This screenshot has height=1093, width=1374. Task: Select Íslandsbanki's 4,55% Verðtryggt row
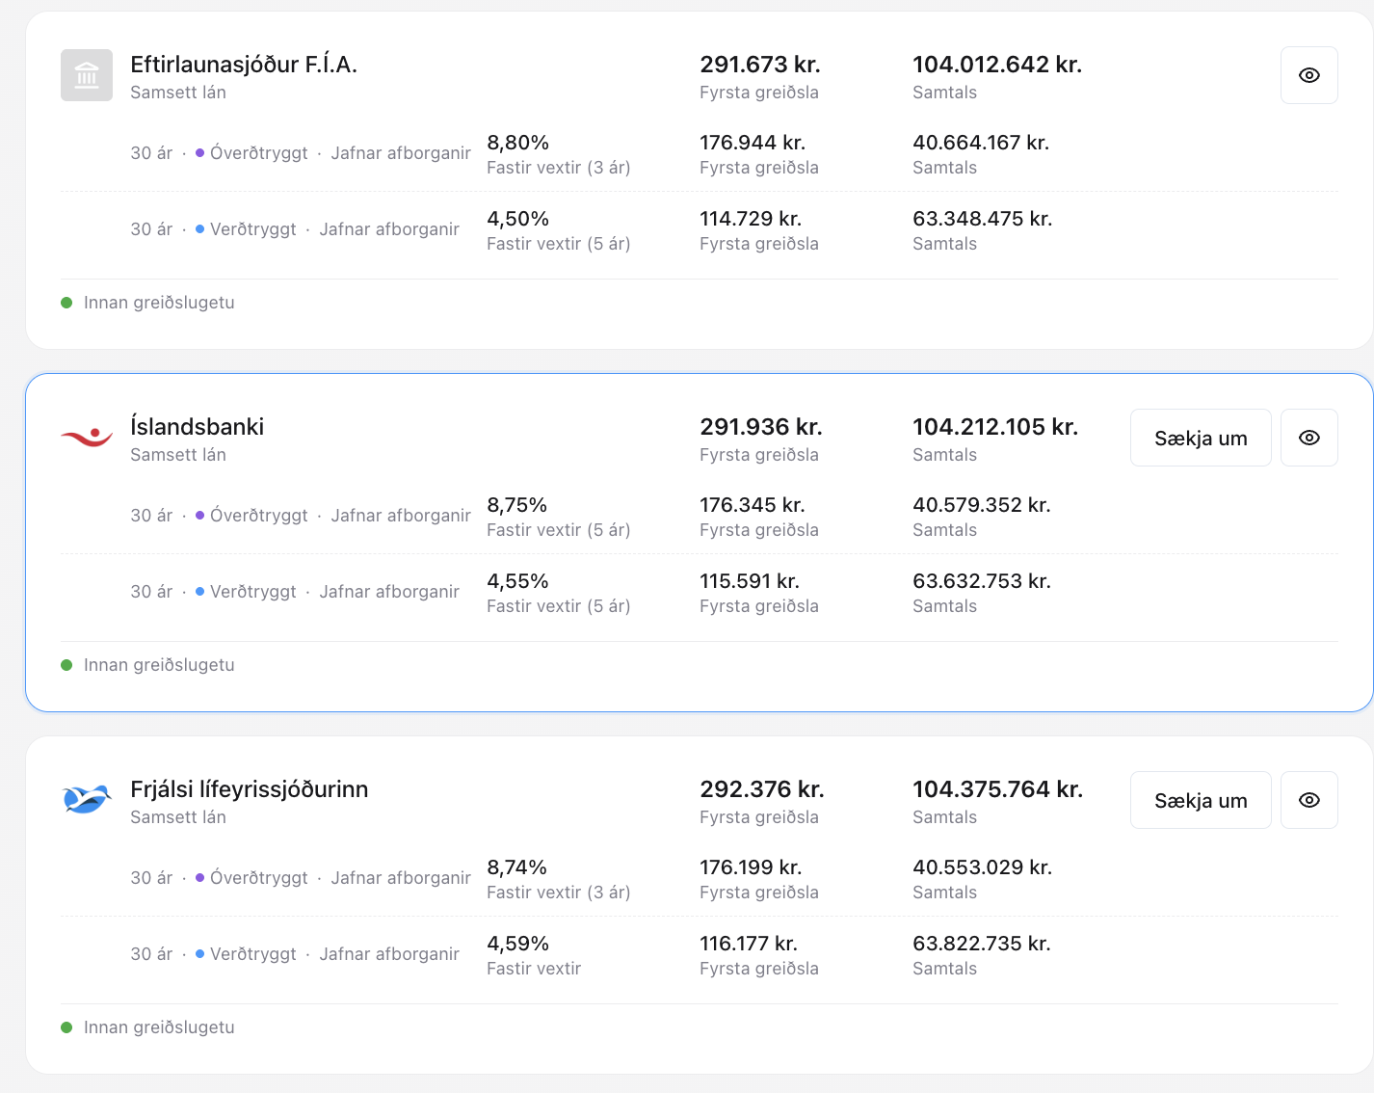(700, 593)
